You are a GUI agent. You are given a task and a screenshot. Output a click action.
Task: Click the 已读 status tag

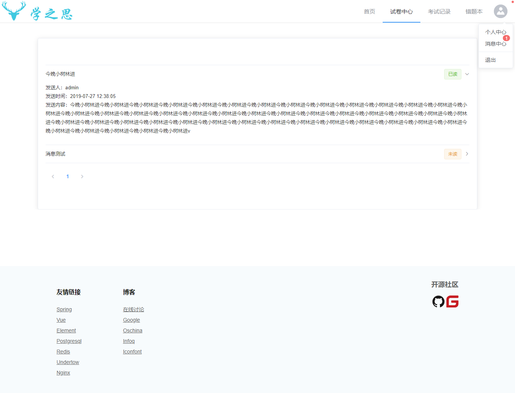pyautogui.click(x=452, y=74)
